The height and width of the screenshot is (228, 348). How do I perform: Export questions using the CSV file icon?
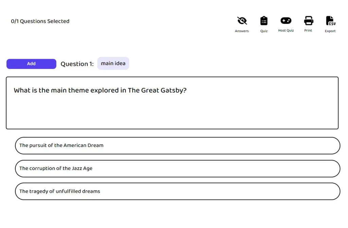coord(330,21)
